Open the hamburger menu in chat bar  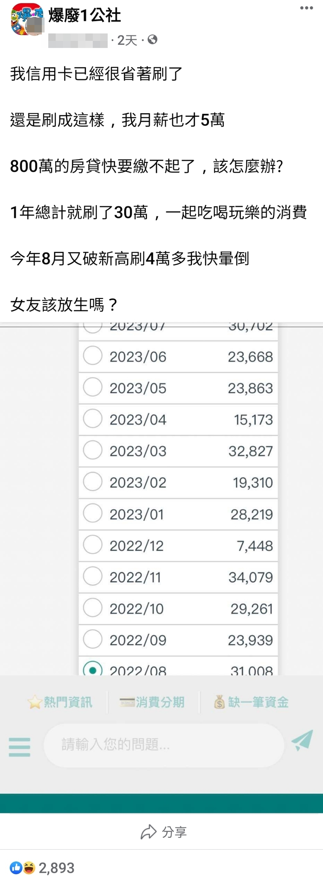tap(20, 747)
